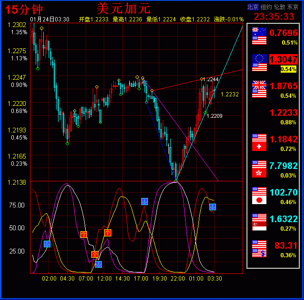The height and width of the screenshot is (300, 304).
Task: Click the Australia/US flag pair icon
Action: tap(259, 36)
